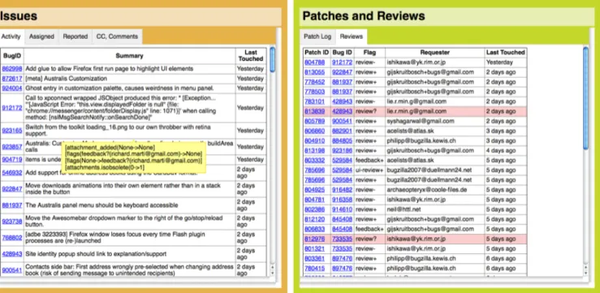Click the ui-review+ flag cell
Image resolution: width=600 pixels, height=293 pixels.
coord(369,170)
